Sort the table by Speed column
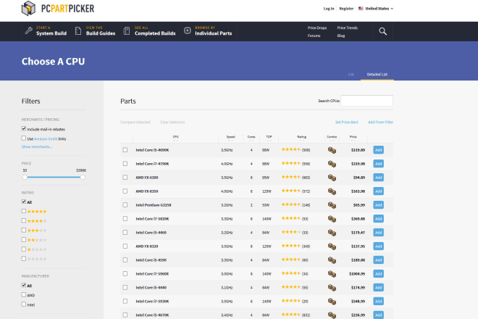Viewport: 478px width, 319px height. point(231,138)
